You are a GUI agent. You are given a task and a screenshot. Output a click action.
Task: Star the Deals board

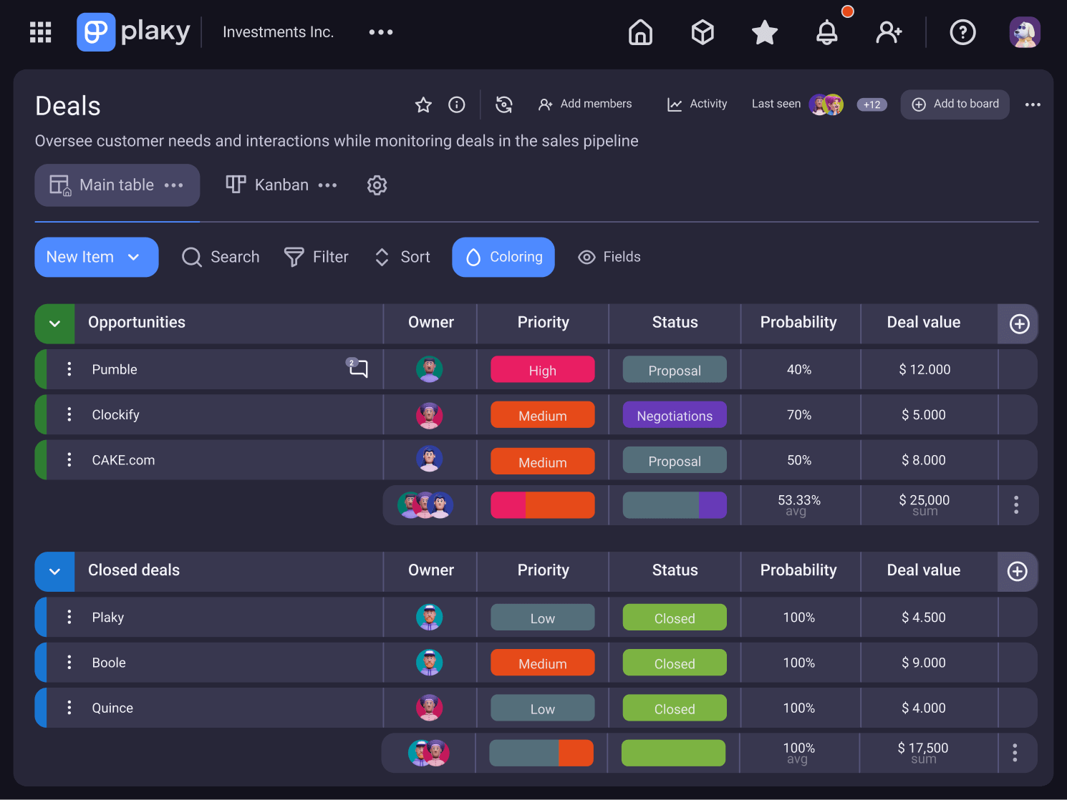click(x=423, y=104)
